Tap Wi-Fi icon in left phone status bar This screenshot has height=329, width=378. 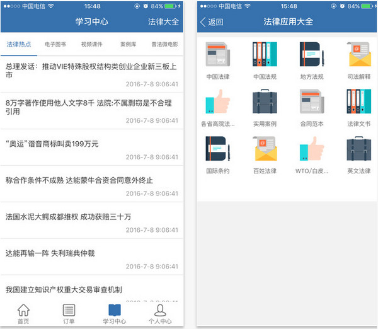tap(50, 6)
